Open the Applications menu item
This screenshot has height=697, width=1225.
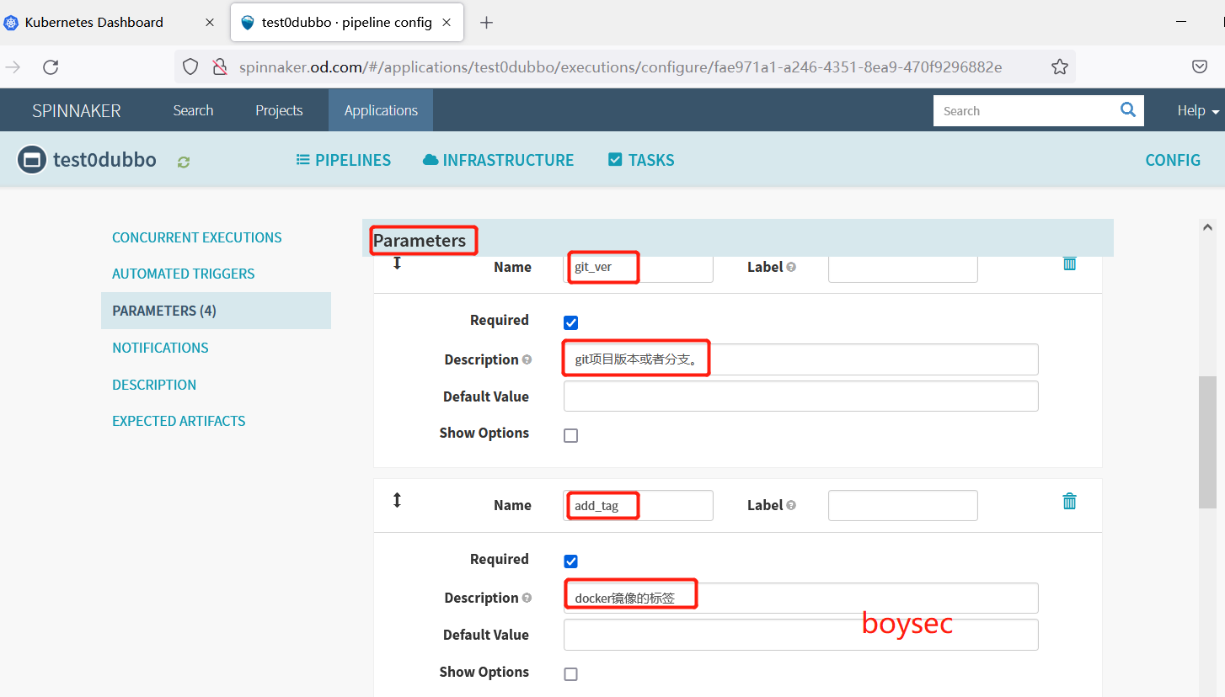(x=381, y=110)
